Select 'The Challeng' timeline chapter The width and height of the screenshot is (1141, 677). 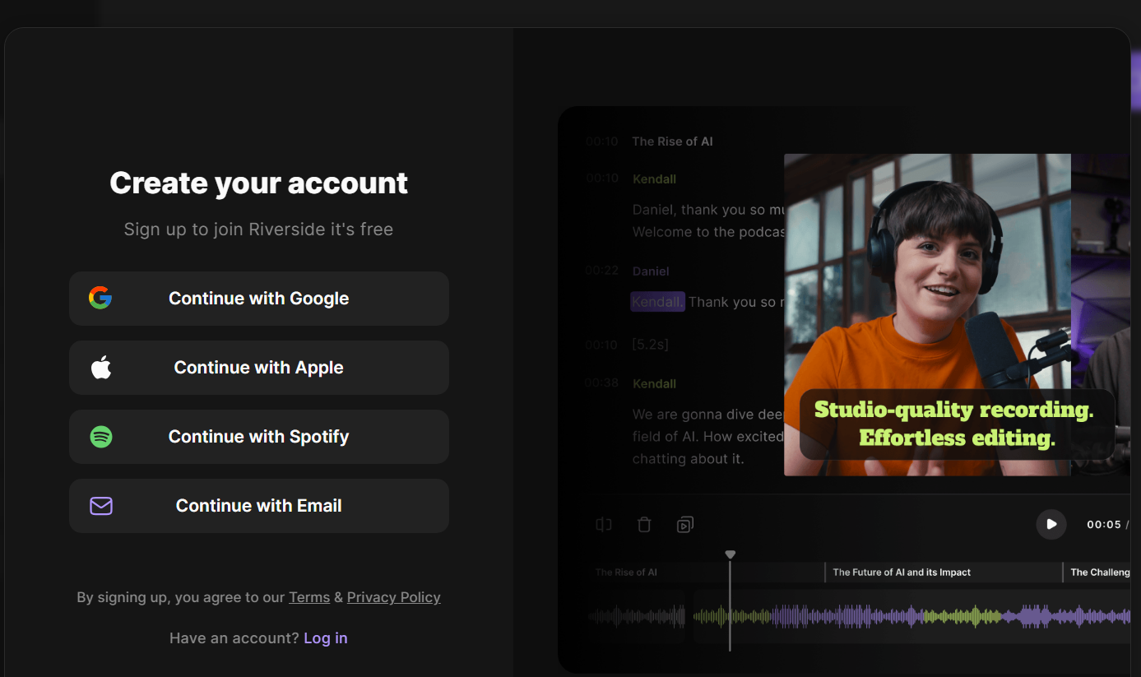(1099, 572)
